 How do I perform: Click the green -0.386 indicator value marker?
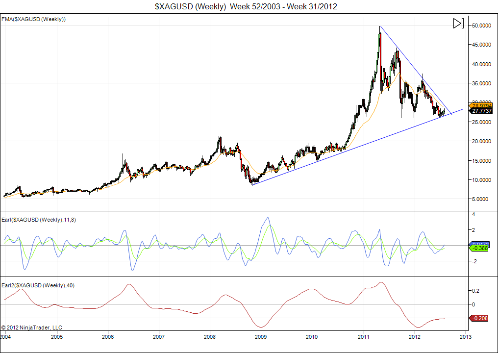click(x=480, y=249)
